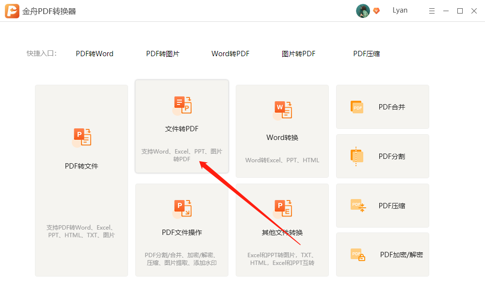Screen dimensions: 485x294
Task: Click the 文件转PDF card icon
Action: (x=182, y=105)
